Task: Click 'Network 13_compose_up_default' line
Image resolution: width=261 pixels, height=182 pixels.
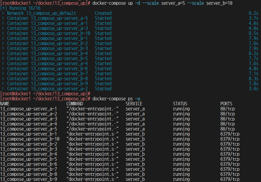Action: 41,13
